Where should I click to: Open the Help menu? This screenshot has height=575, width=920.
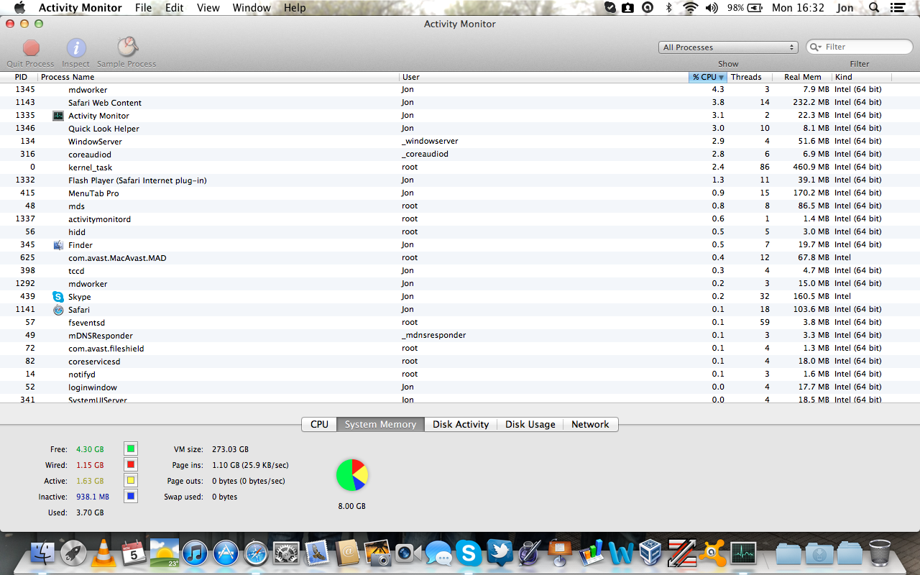(x=295, y=8)
